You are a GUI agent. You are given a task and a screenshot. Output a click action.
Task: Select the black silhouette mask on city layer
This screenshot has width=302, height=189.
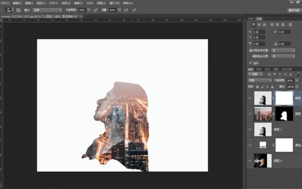pos(284,114)
